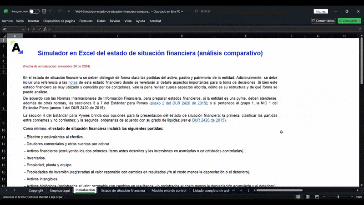Click the Save icon in title bar
The image size is (364, 205).
pyautogui.click(x=44, y=11)
